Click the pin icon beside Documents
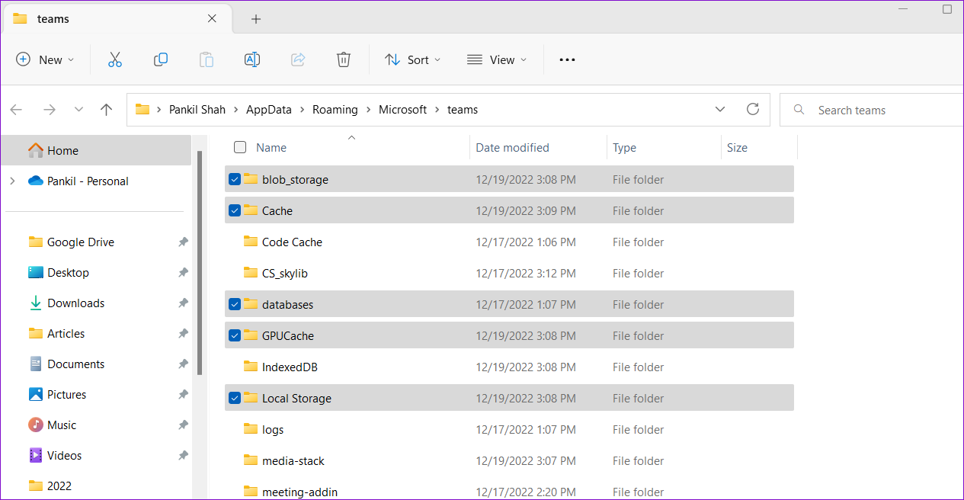 pos(183,364)
